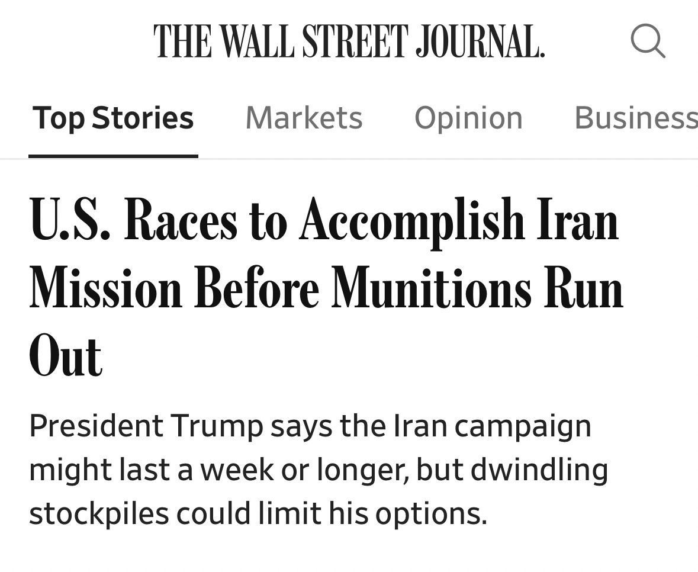Tap the word "Out" in the headline
The width and height of the screenshot is (698, 572).
(65, 356)
